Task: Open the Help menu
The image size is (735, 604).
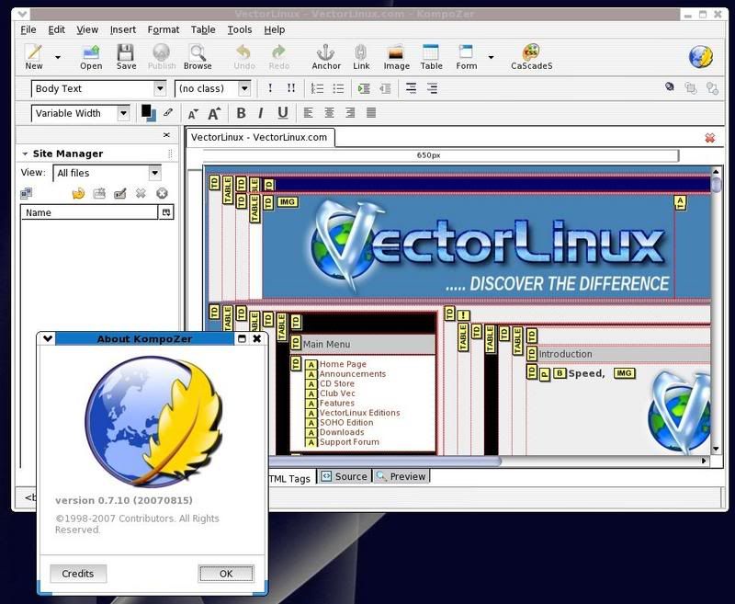Action: pos(274,29)
